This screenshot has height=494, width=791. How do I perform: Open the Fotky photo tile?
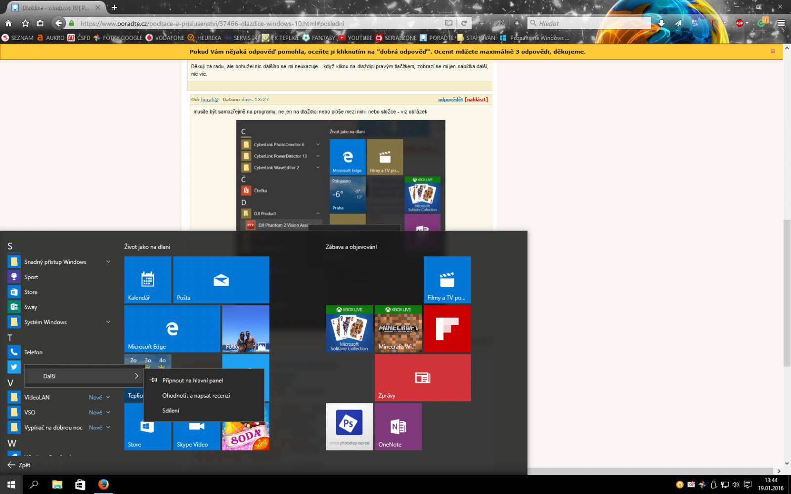coord(246,329)
